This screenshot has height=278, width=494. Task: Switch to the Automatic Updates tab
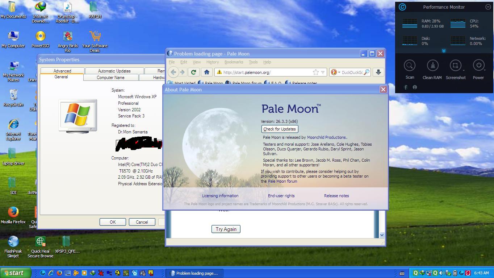point(114,71)
